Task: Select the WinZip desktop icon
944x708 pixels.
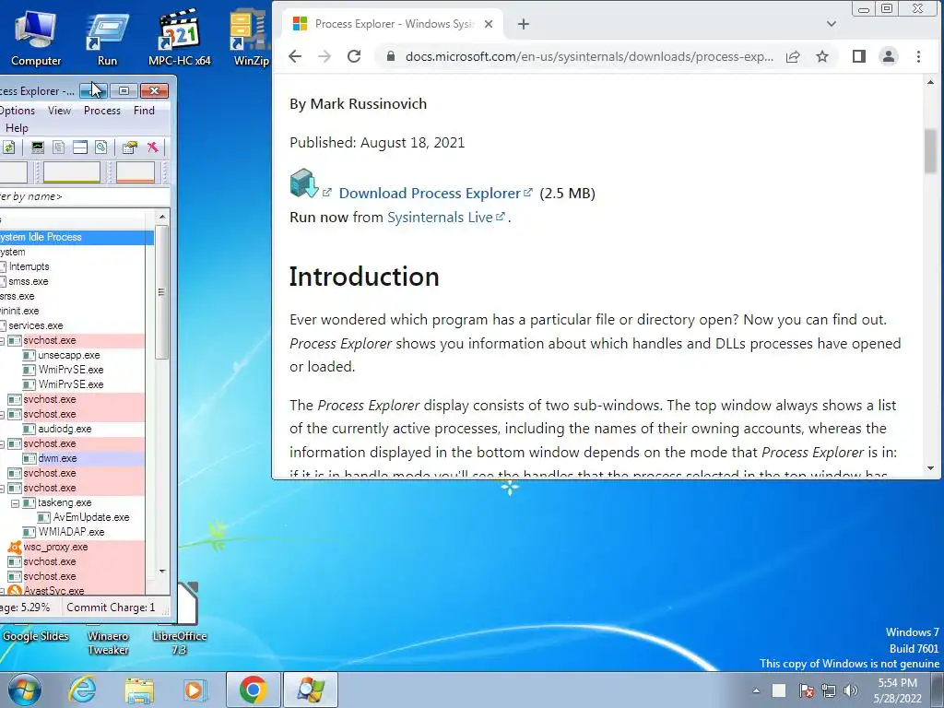Action: coord(251,37)
